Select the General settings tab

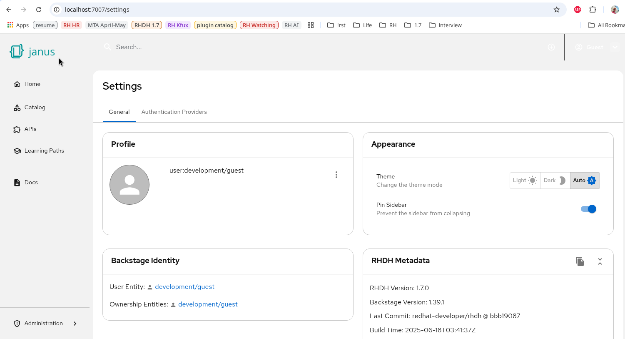click(119, 112)
